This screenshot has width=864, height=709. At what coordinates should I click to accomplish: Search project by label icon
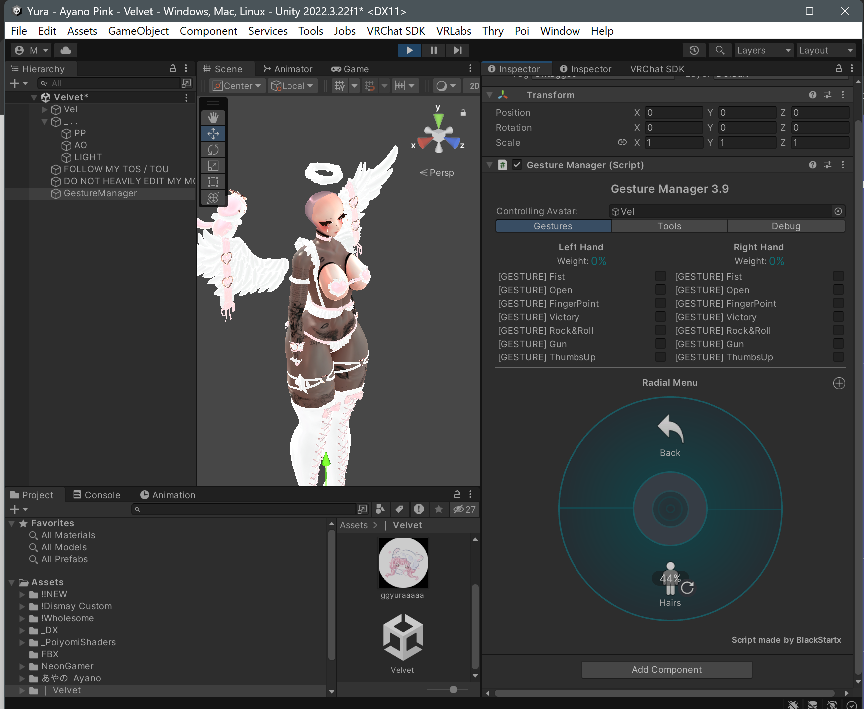399,509
